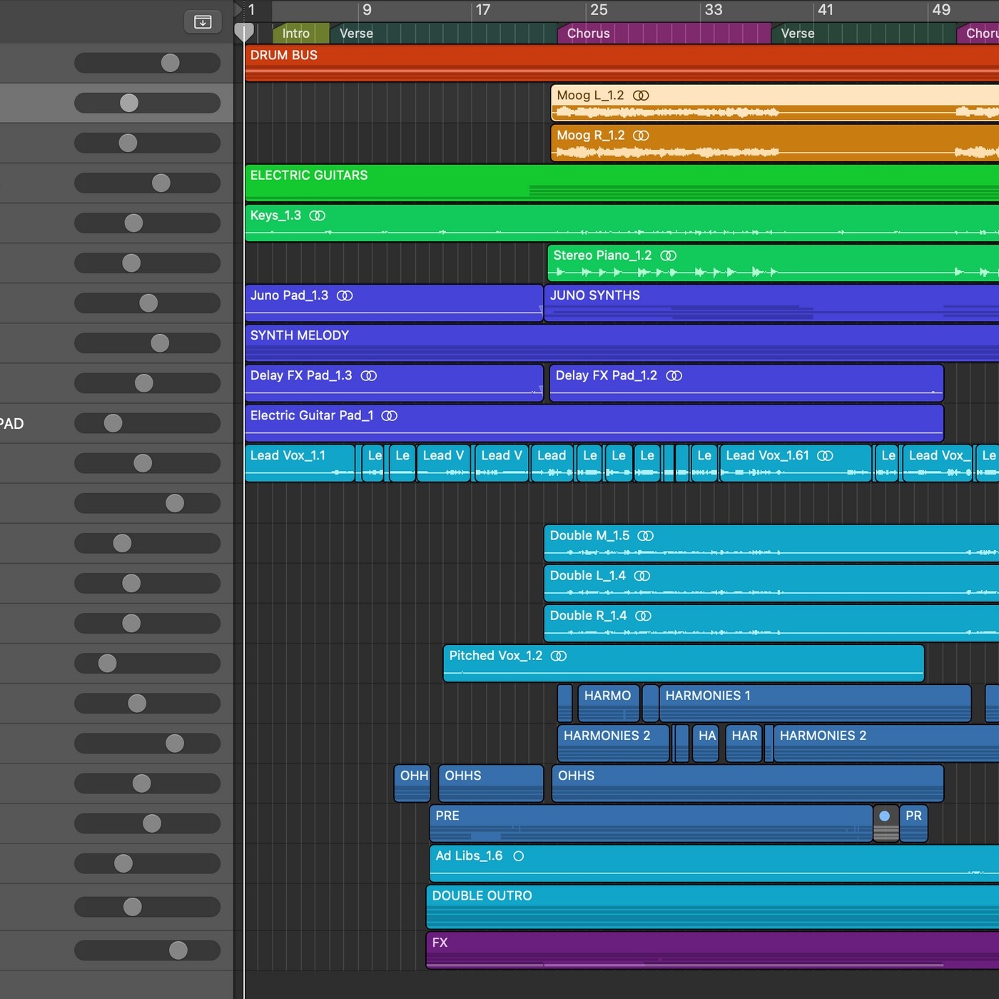Click the blue dot region left of PR

click(x=885, y=816)
